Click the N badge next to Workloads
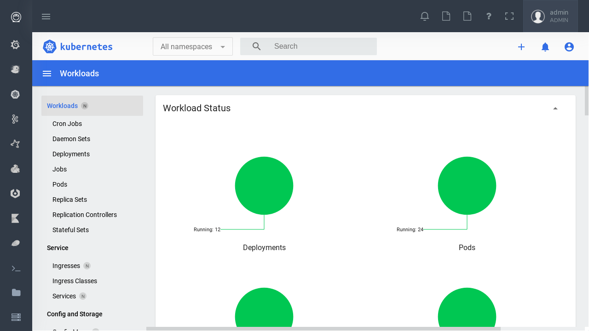 tap(85, 106)
